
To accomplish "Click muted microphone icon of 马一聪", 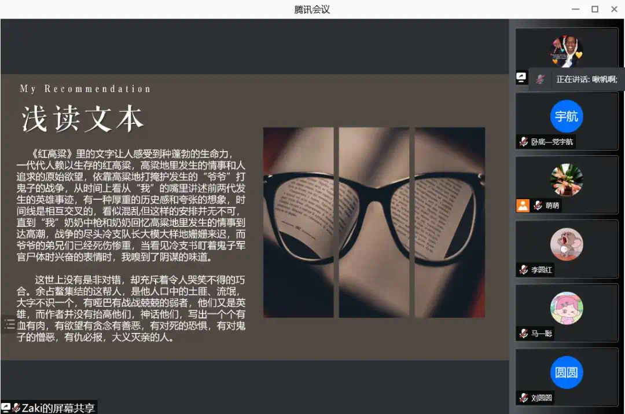I will (x=523, y=334).
